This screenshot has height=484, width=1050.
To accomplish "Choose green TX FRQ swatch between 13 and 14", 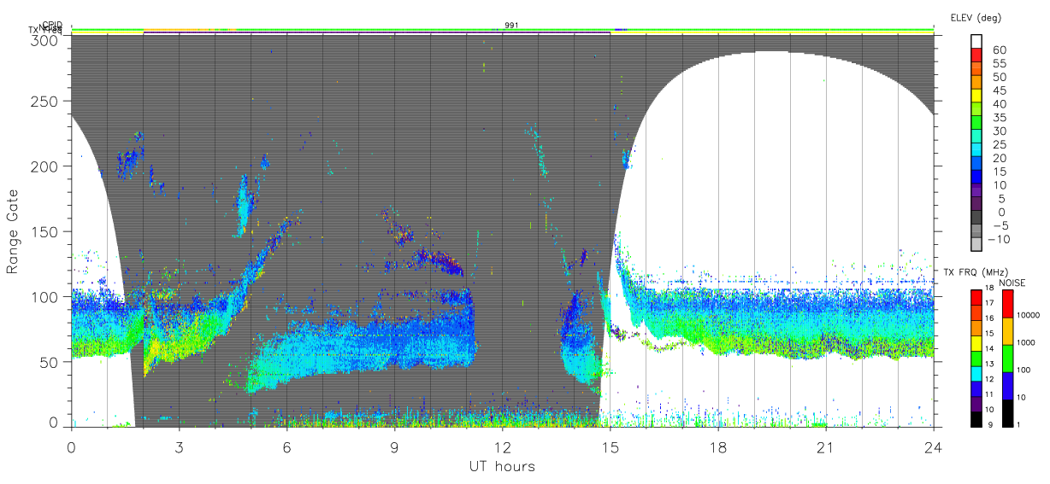I will (976, 357).
